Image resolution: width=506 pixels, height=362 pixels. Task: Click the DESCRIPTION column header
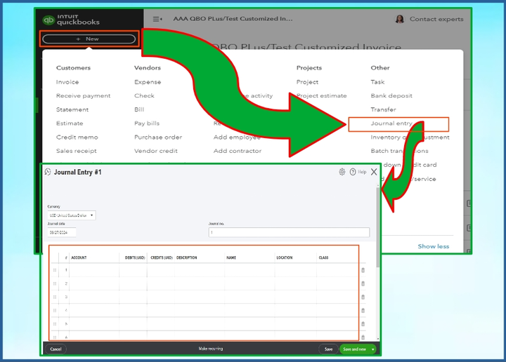(186, 257)
